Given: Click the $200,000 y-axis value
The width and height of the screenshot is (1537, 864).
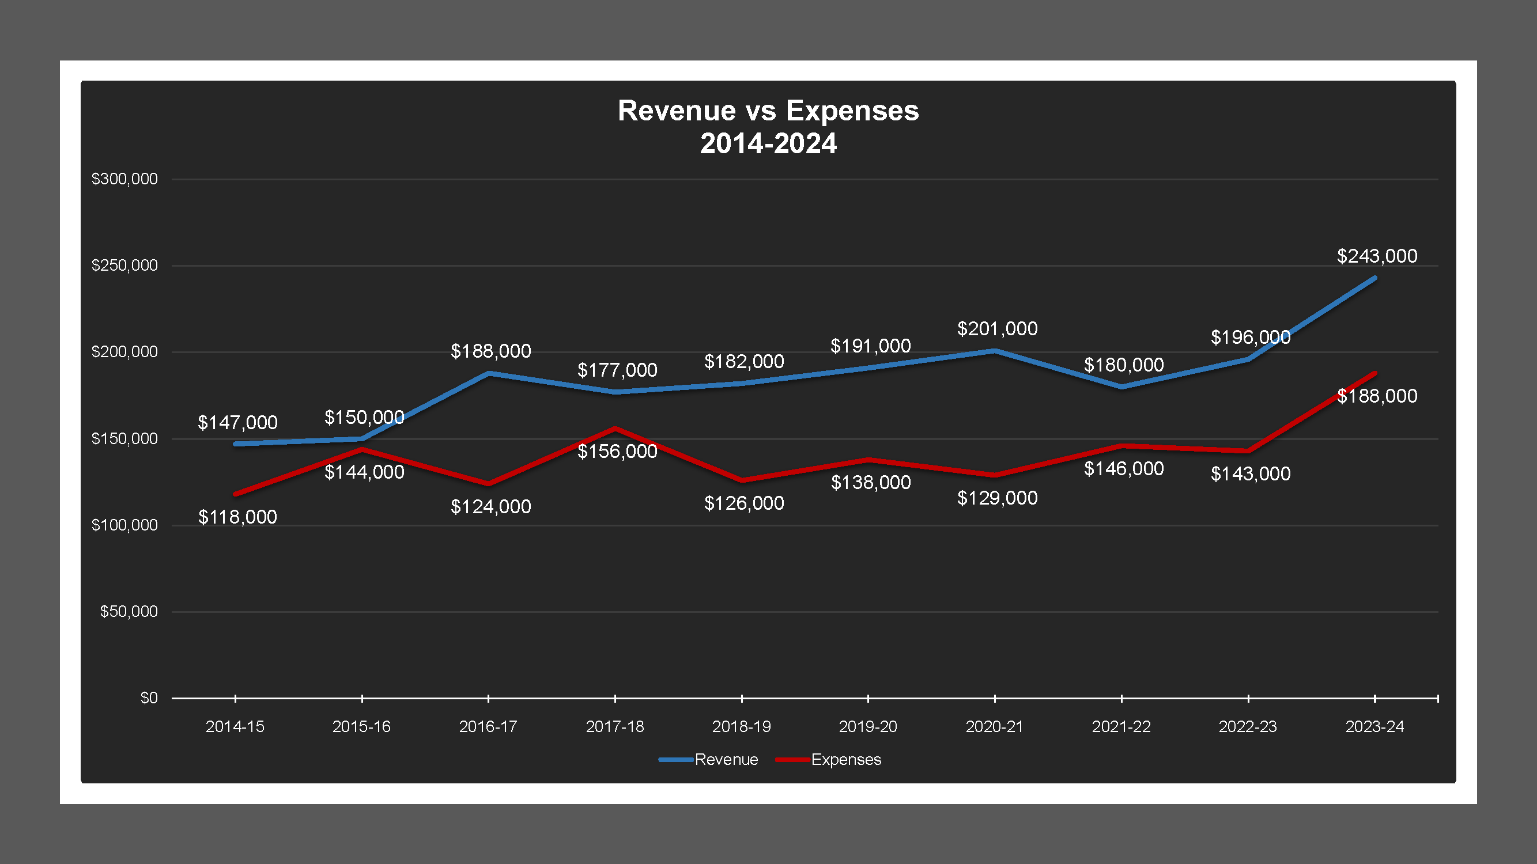Looking at the screenshot, I should click(x=124, y=352).
